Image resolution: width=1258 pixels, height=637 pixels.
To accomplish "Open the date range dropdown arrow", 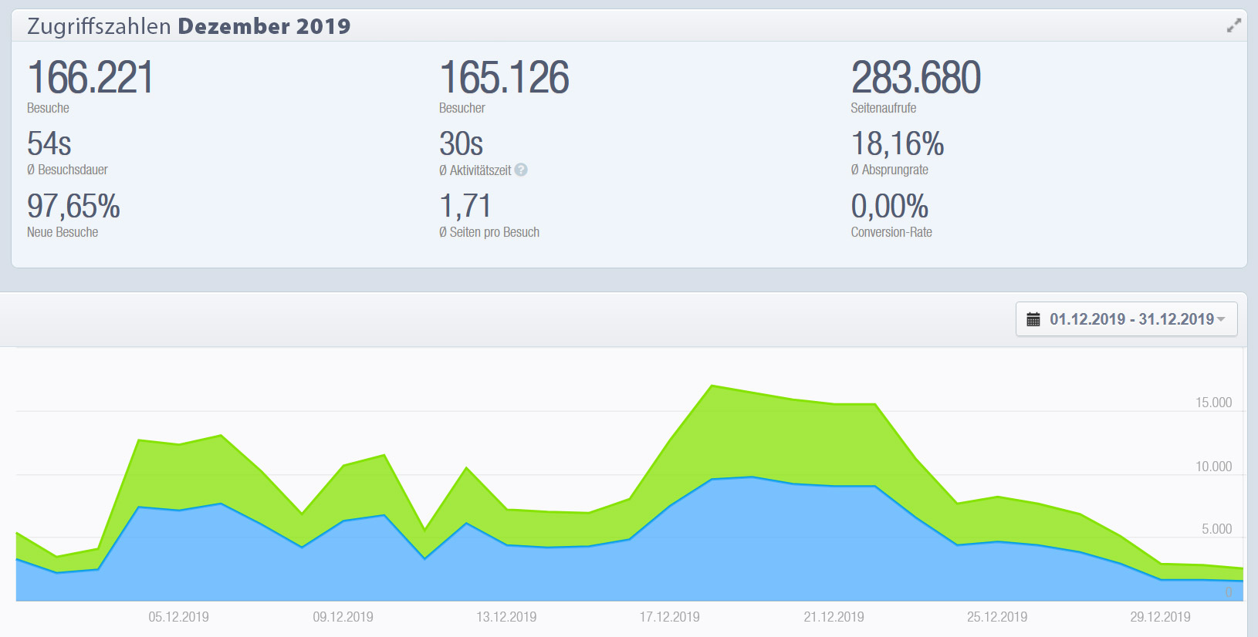I will [x=1221, y=319].
